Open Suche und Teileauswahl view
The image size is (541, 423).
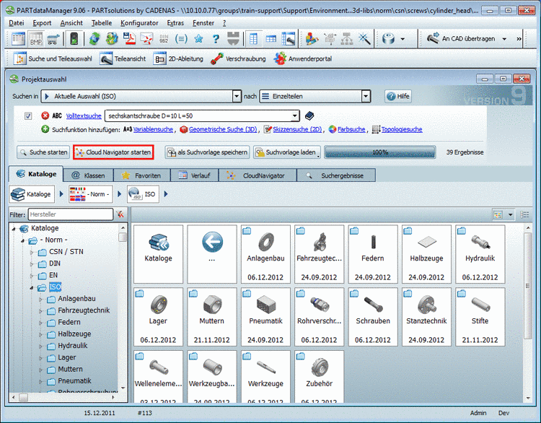point(53,58)
